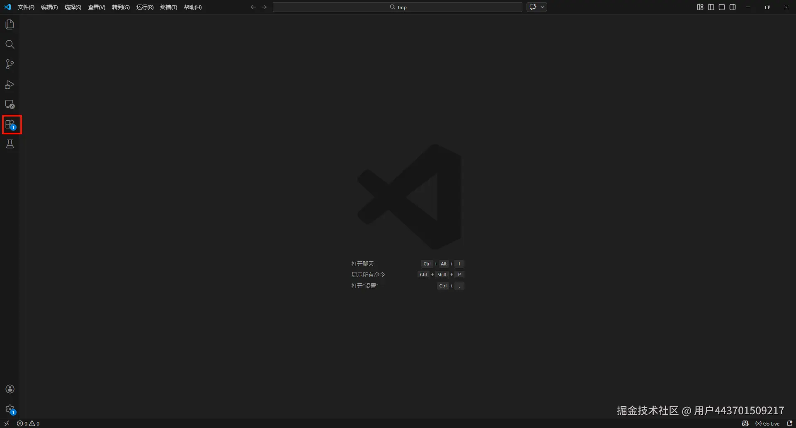Open the Source Control view
This screenshot has height=428, width=796.
pos(10,64)
